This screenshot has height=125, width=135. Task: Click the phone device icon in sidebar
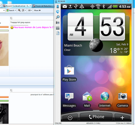pos(58,7)
